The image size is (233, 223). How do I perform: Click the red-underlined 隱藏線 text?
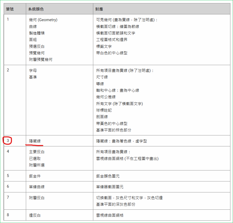pos(35,141)
